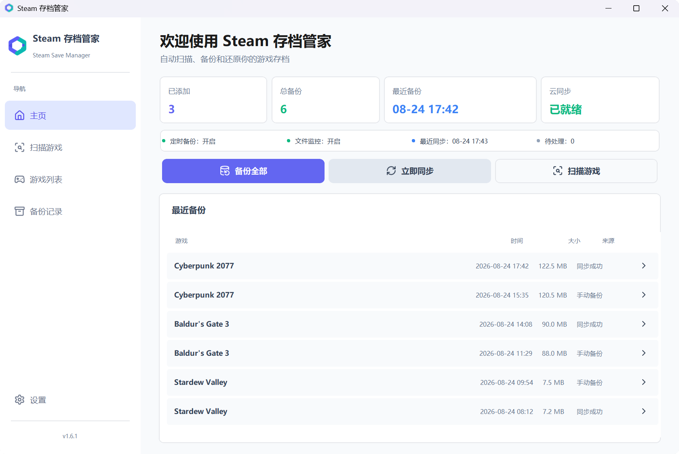Viewport: 679px width, 454px height.
Task: Expand the Cyberpunk 2077 17:42 backup row
Action: point(413,266)
